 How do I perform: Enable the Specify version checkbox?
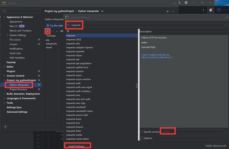tap(141, 132)
